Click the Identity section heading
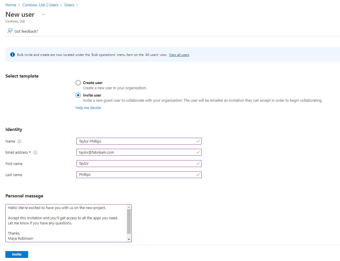Screen dimensions: 340x261 click(x=14, y=130)
